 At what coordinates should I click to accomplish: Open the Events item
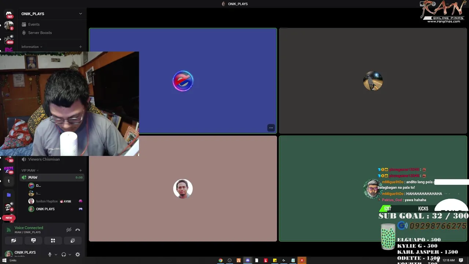click(34, 24)
